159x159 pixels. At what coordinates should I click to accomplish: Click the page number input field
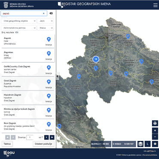pyautogui.click(x=30, y=137)
